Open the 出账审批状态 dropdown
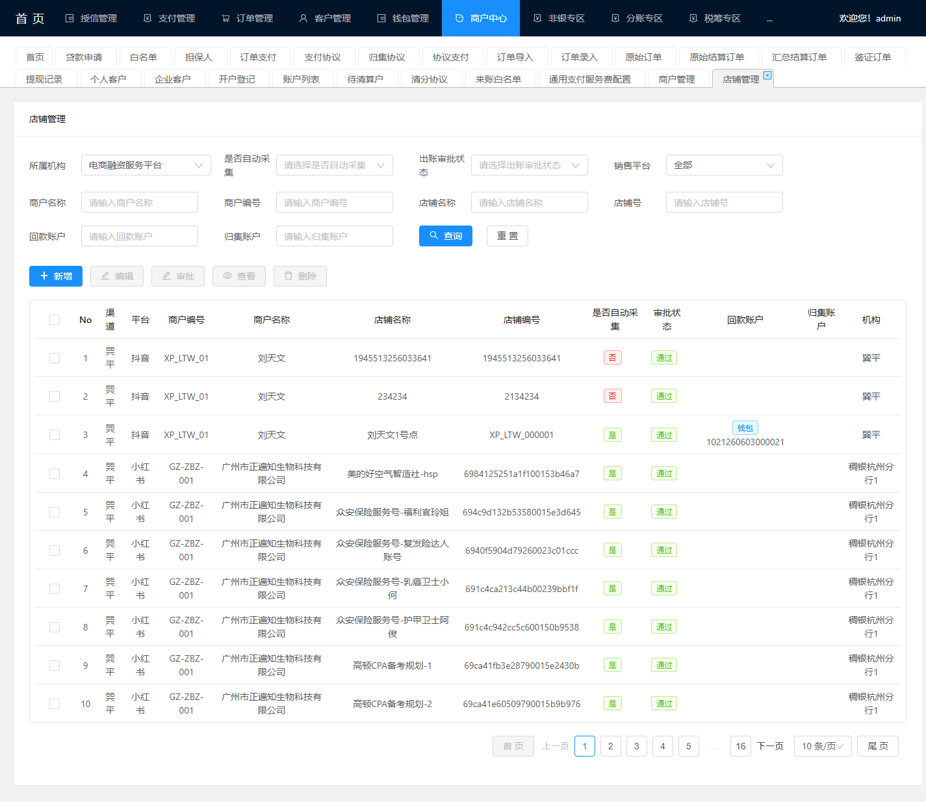This screenshot has width=926, height=802. coord(530,165)
